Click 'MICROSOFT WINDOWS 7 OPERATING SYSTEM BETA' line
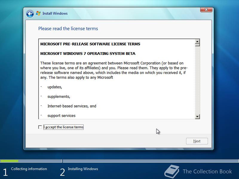Image resolution: width=239 pixels, height=179 pixels. 88,54
